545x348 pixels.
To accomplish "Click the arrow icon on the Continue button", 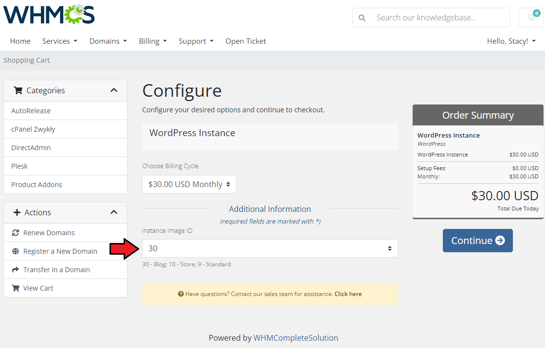I will pyautogui.click(x=500, y=240).
